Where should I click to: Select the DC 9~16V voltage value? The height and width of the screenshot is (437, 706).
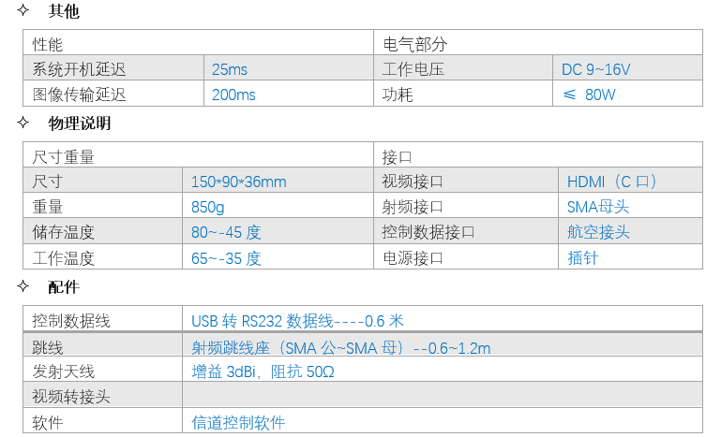pyautogui.click(x=595, y=69)
